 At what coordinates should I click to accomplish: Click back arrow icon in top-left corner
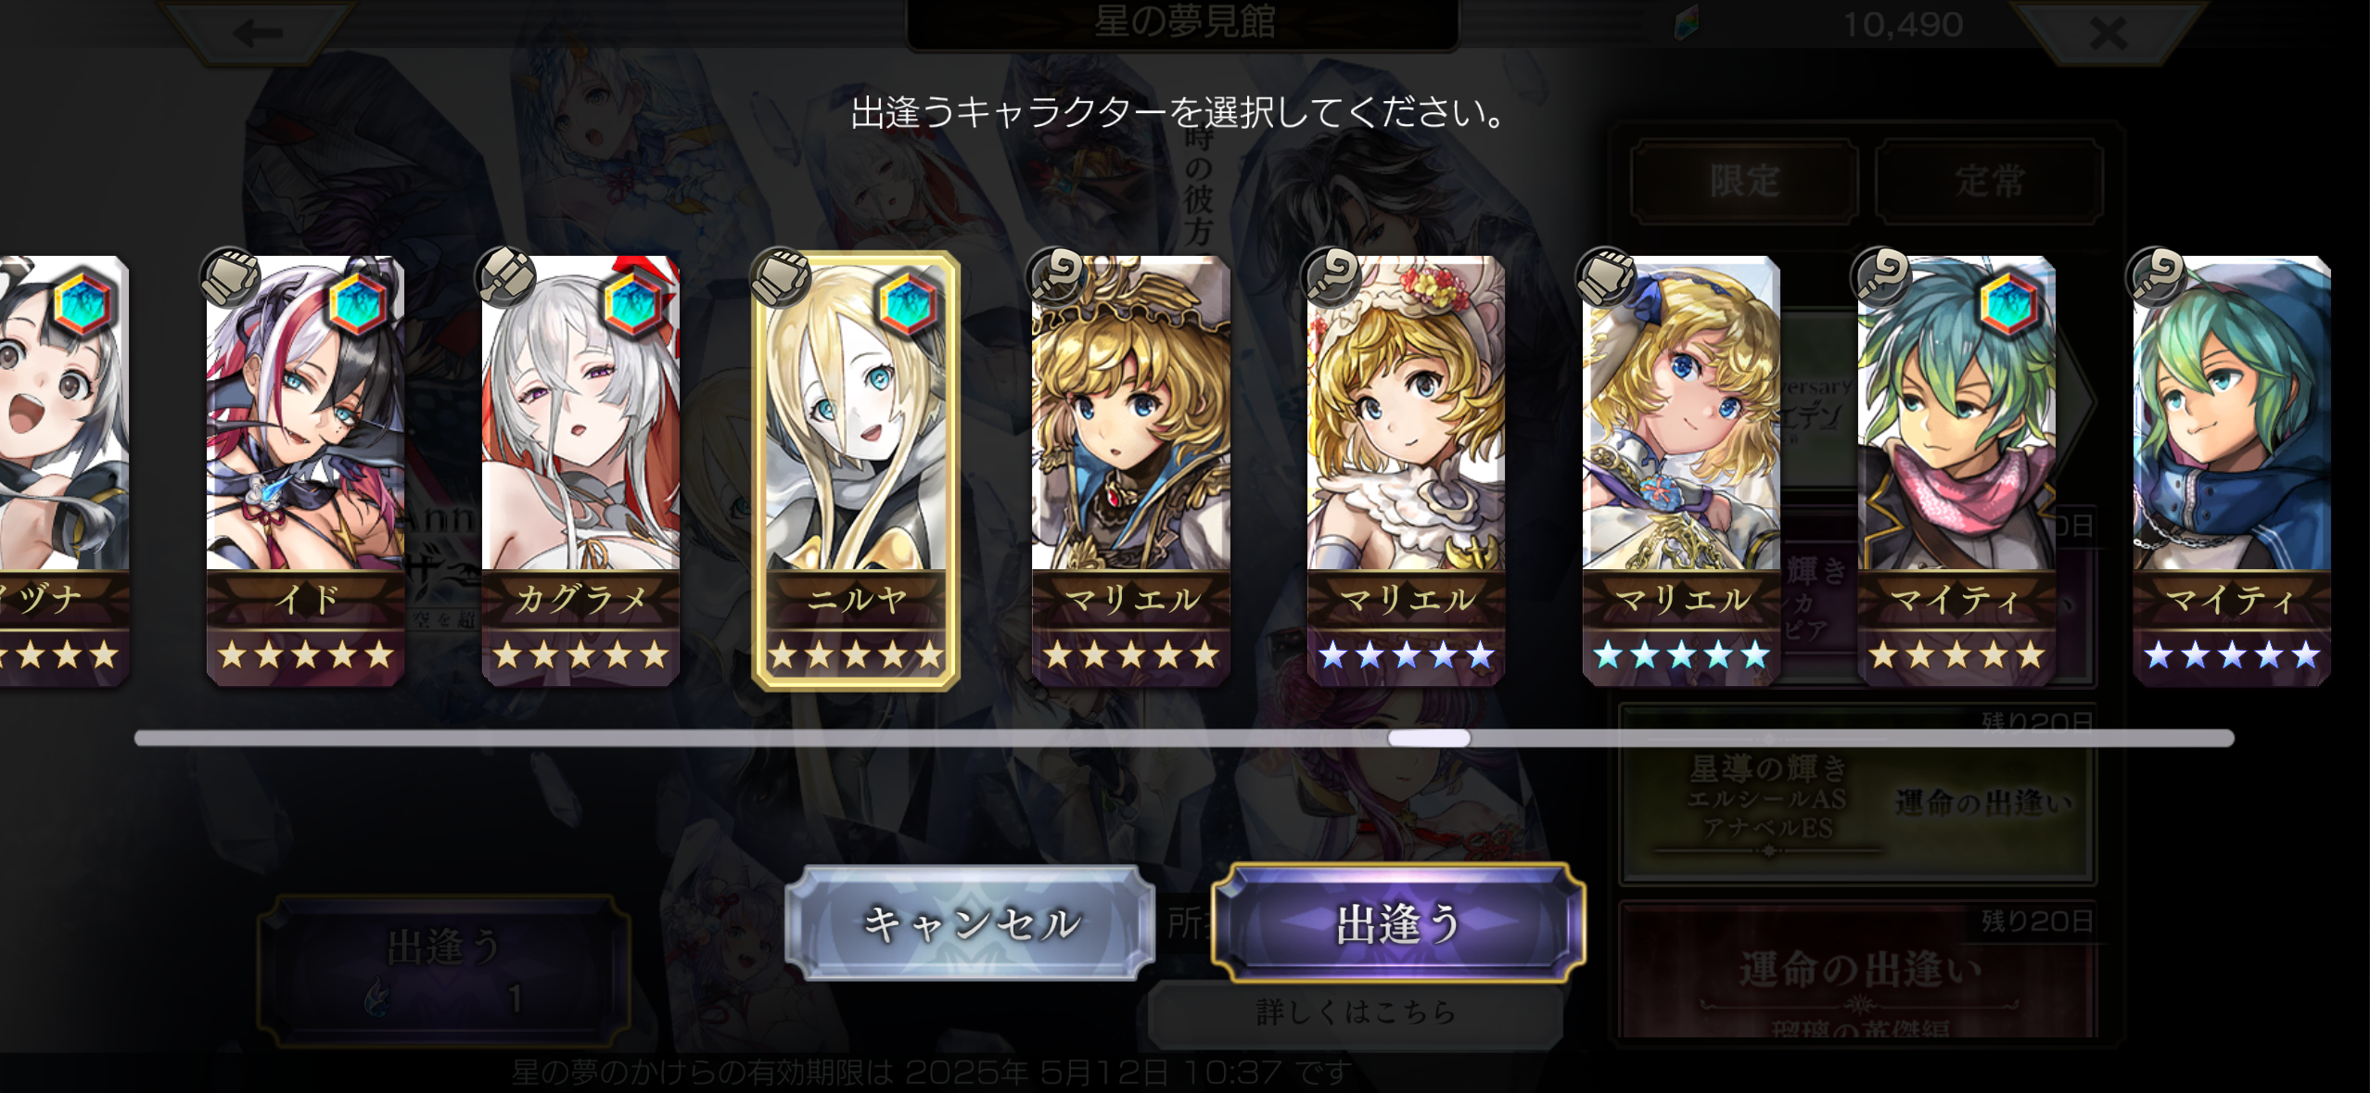tap(258, 33)
